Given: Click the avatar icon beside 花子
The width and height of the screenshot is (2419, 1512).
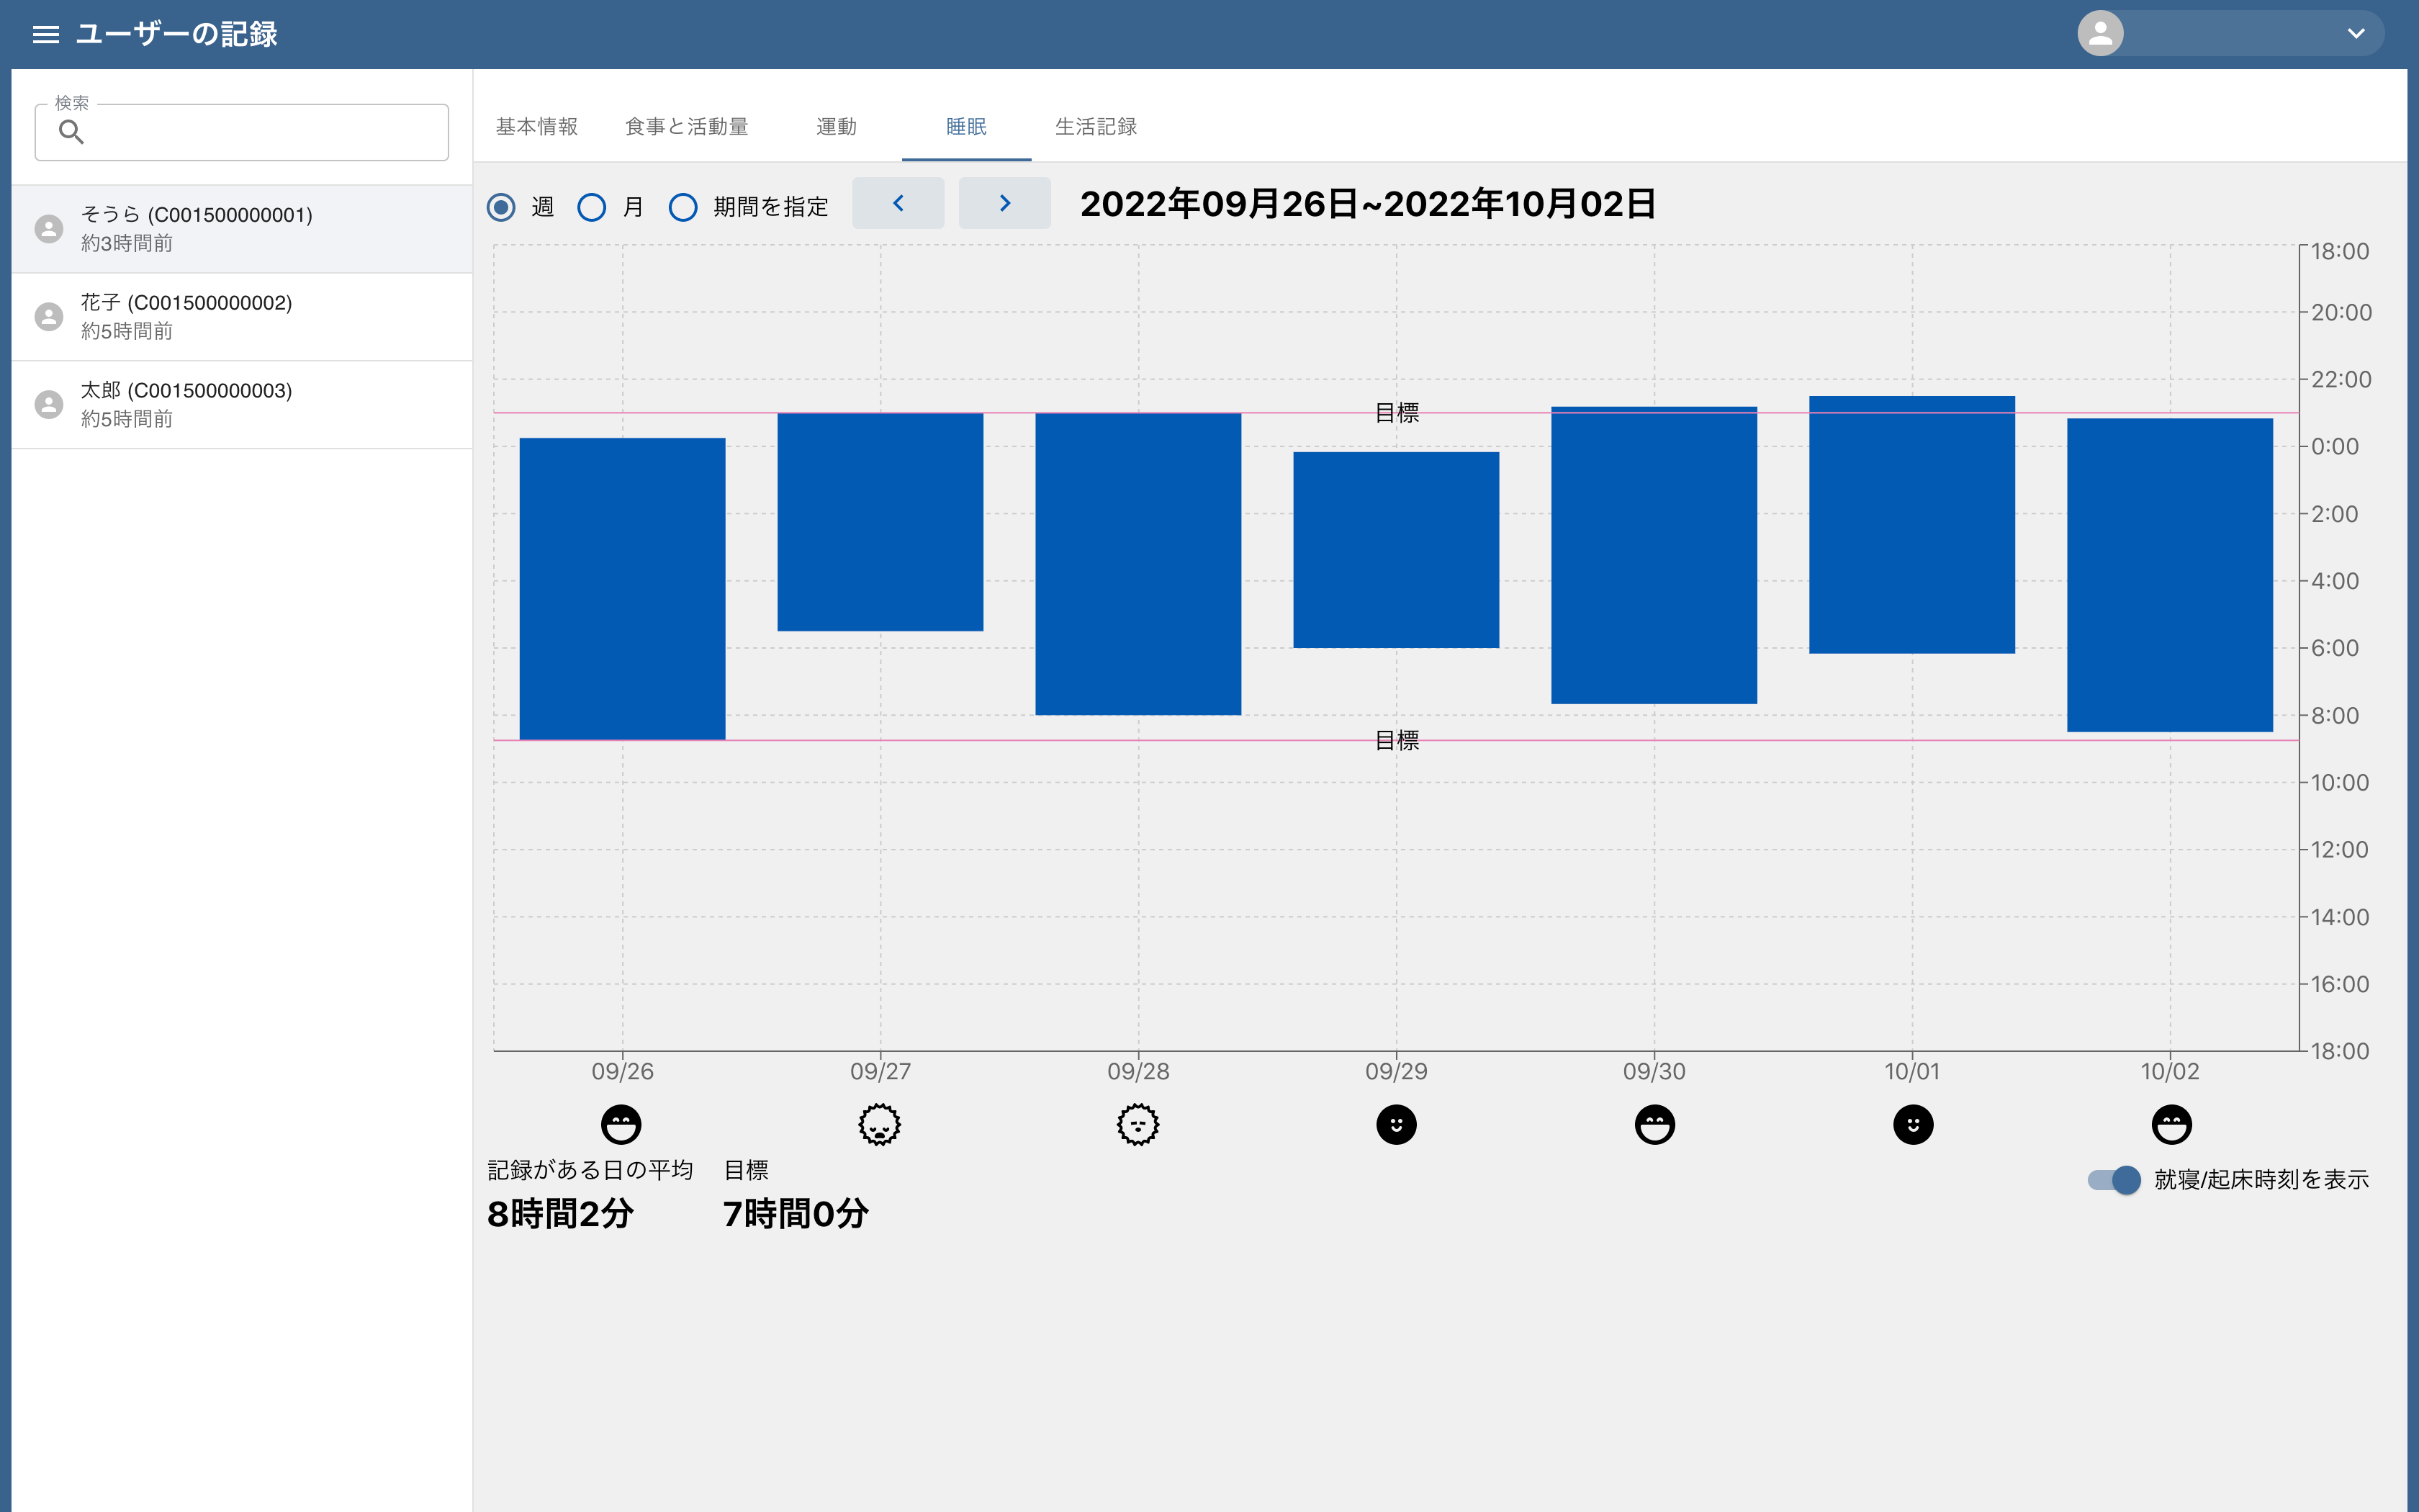Looking at the screenshot, I should (x=49, y=317).
